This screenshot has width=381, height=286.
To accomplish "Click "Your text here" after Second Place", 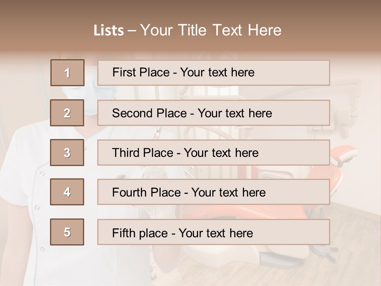I will tap(235, 113).
